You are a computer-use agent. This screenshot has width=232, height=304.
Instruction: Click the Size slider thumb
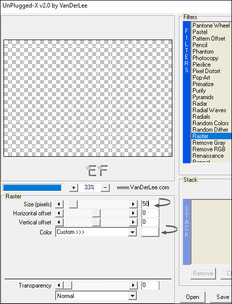point(73,204)
